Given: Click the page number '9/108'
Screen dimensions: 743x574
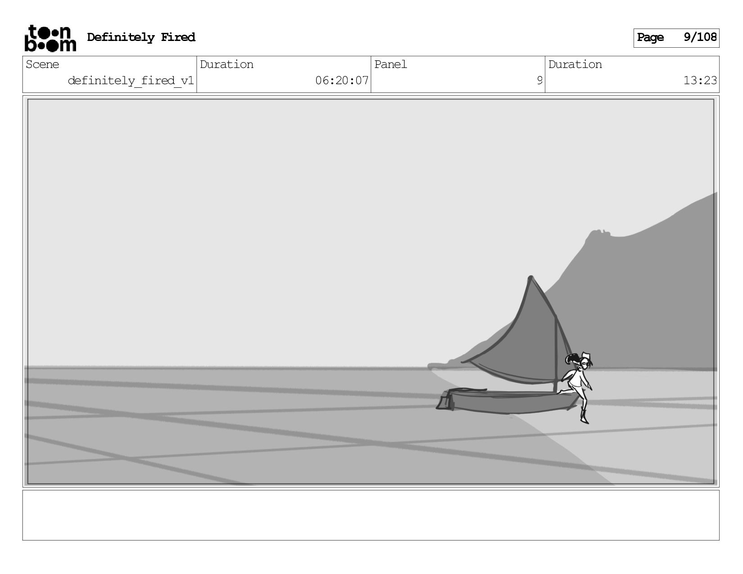Looking at the screenshot, I should (700, 37).
